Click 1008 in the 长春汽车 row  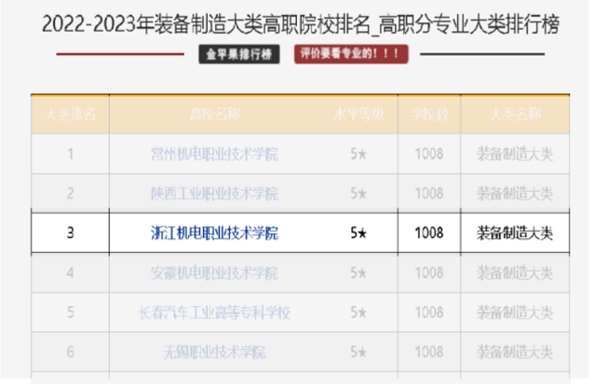pyautogui.click(x=429, y=313)
